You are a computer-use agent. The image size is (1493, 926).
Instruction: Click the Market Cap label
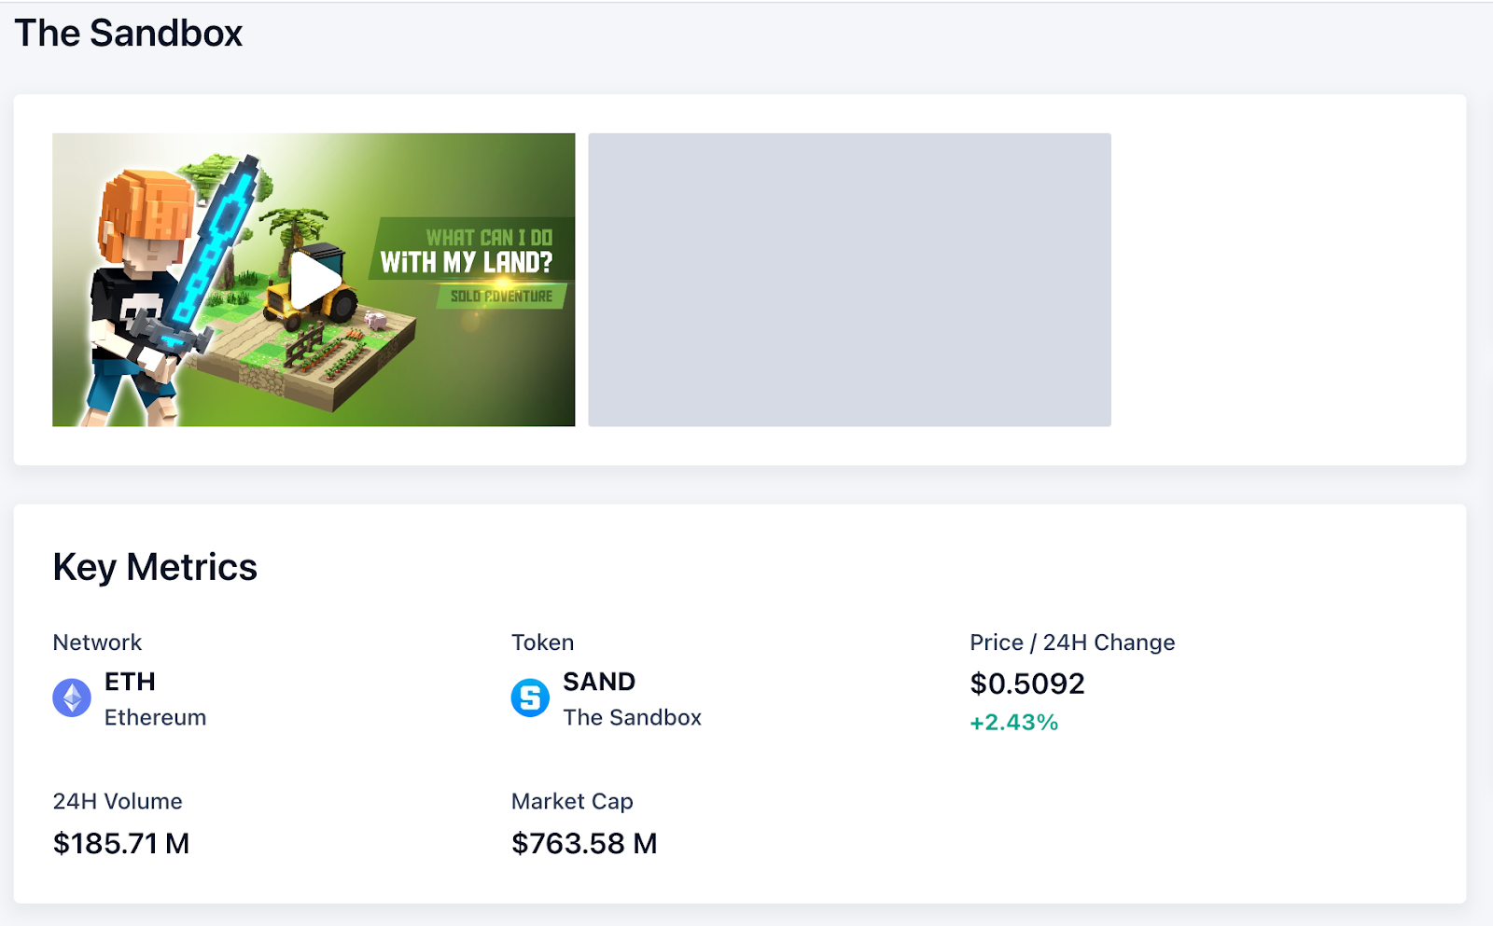[572, 801]
